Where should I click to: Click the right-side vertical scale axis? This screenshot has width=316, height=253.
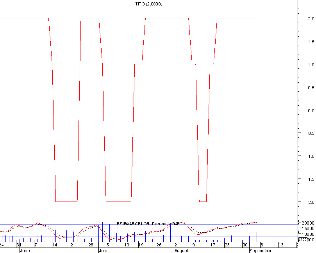point(297,109)
